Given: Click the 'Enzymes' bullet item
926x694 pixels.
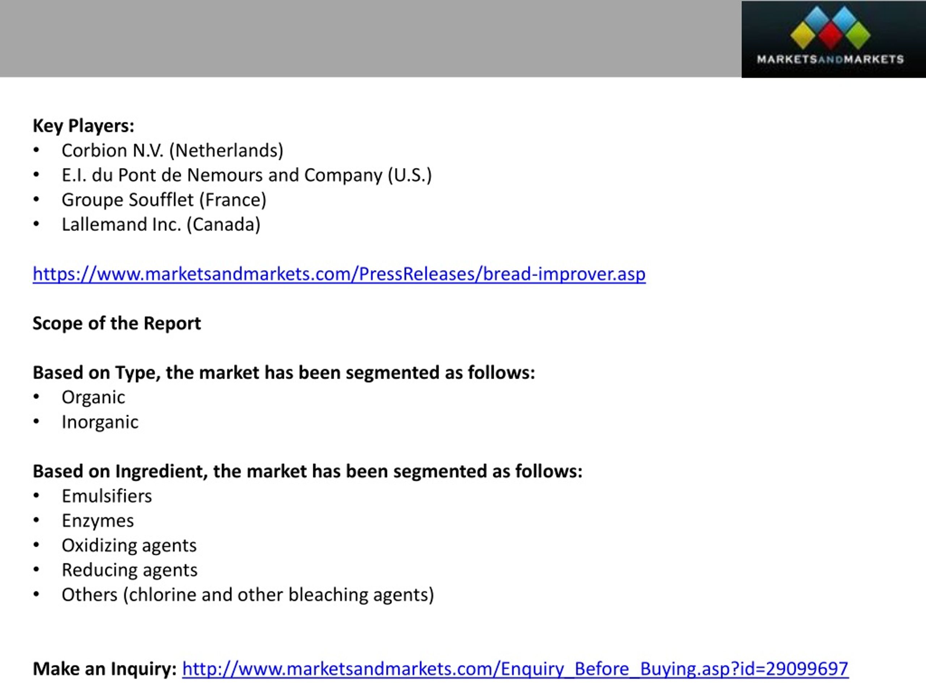Looking at the screenshot, I should 98,521.
